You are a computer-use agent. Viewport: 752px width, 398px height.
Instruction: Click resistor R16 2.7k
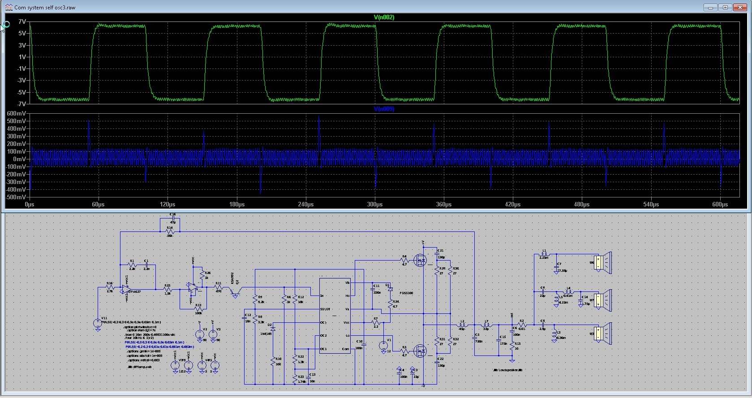tap(110, 287)
